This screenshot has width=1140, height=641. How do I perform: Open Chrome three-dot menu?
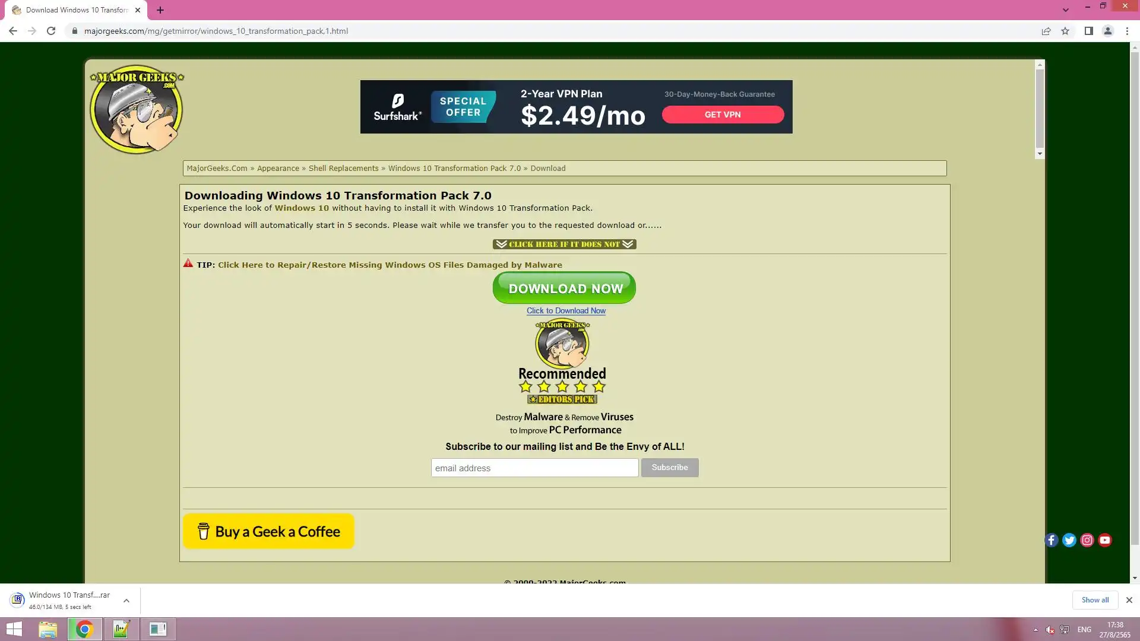tap(1127, 31)
